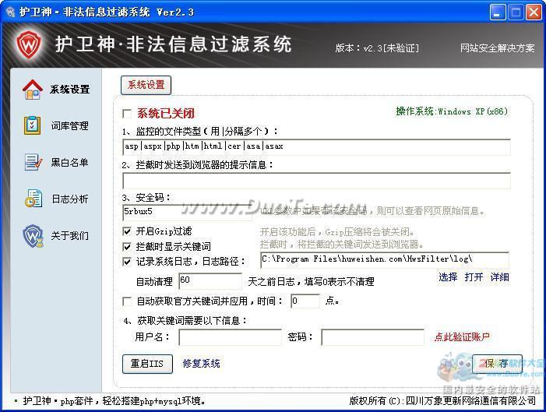Enable 自动获取官方关键词并应用
546x412 pixels.
click(x=127, y=301)
